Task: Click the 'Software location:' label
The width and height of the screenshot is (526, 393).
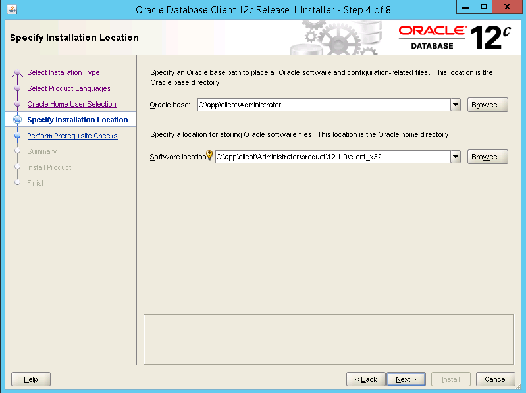Action: (x=178, y=157)
